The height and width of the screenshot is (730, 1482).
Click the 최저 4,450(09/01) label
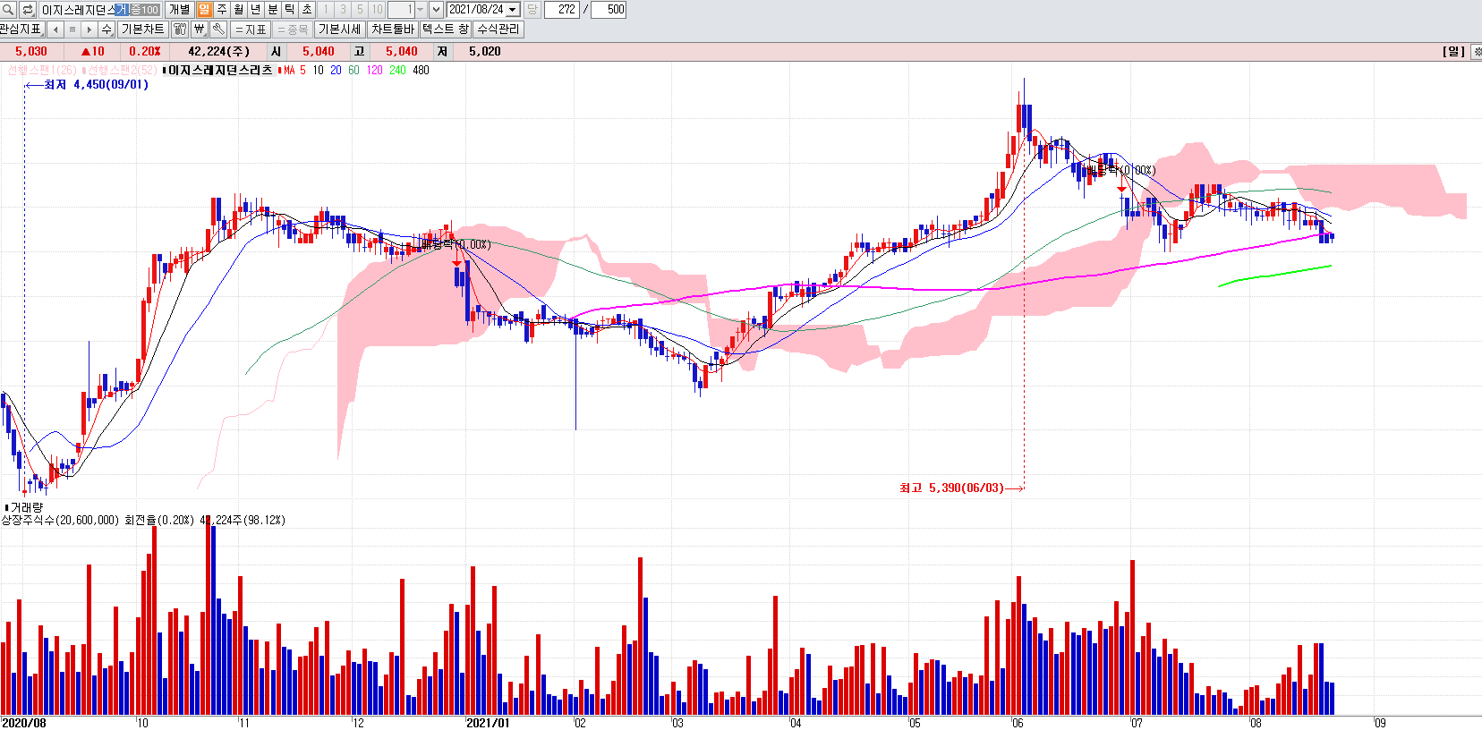point(96,84)
